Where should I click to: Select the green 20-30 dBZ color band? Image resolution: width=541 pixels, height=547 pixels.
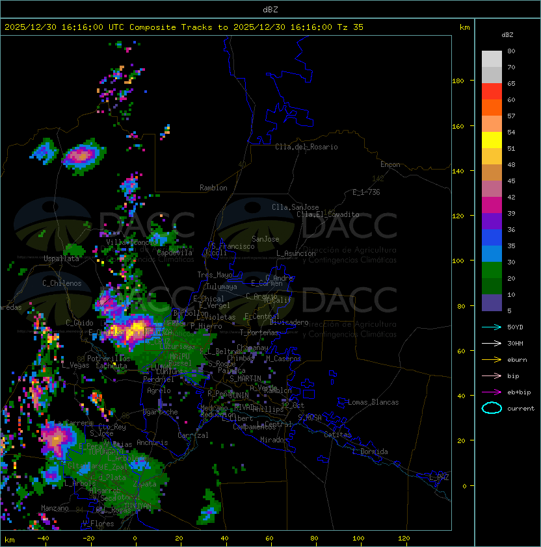click(x=492, y=270)
